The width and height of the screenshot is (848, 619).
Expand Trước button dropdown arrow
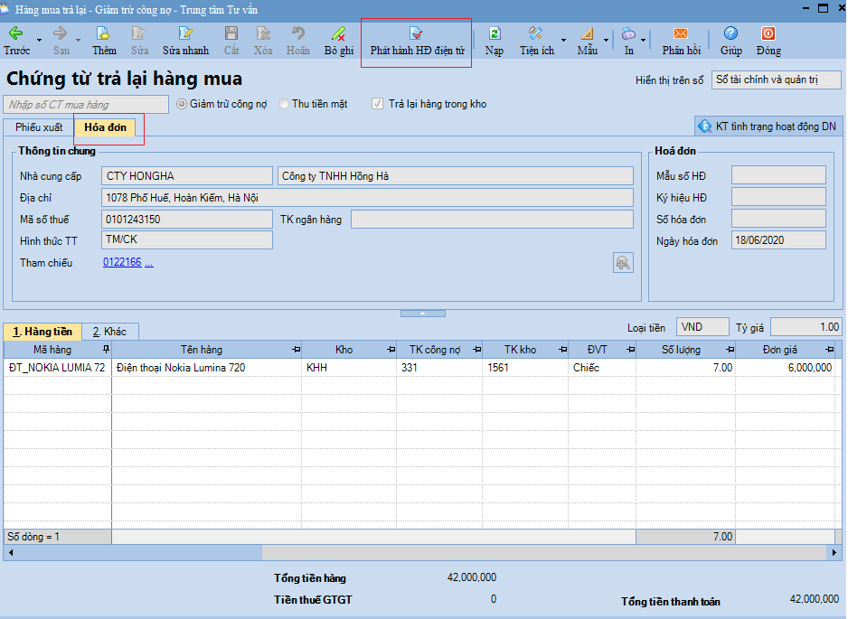click(39, 41)
